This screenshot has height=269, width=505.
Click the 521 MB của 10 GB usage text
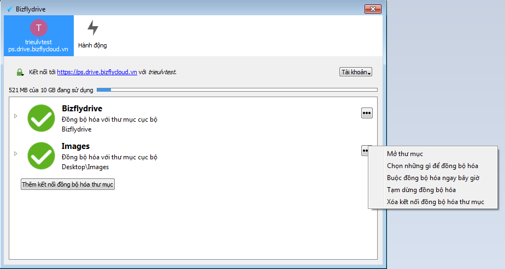51,90
